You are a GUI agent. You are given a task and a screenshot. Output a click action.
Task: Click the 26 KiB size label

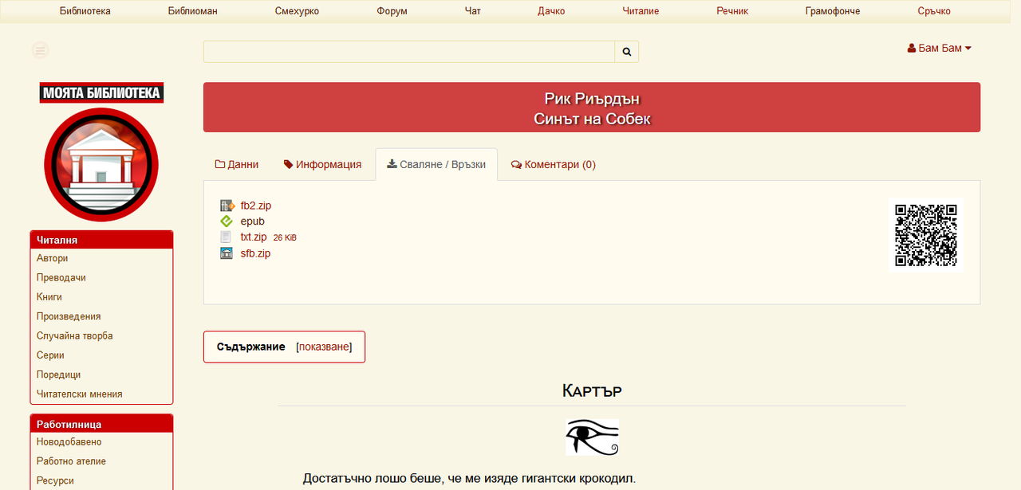(x=285, y=237)
